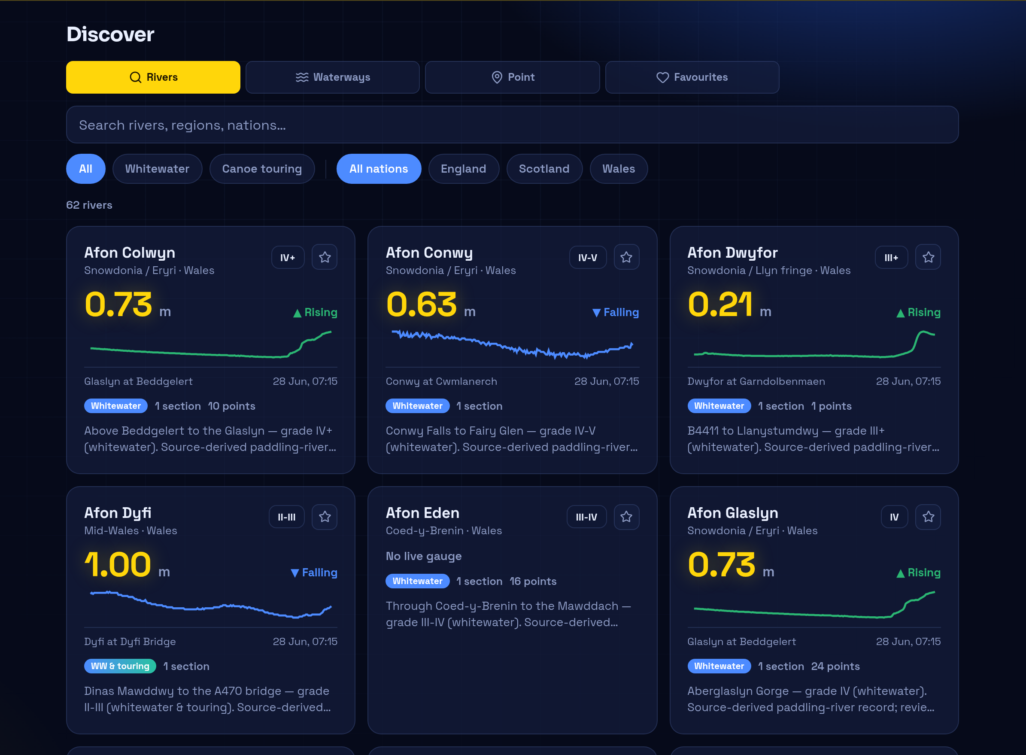Open the Afon Glaslyn river title
This screenshot has height=755, width=1026.
pyautogui.click(x=733, y=513)
